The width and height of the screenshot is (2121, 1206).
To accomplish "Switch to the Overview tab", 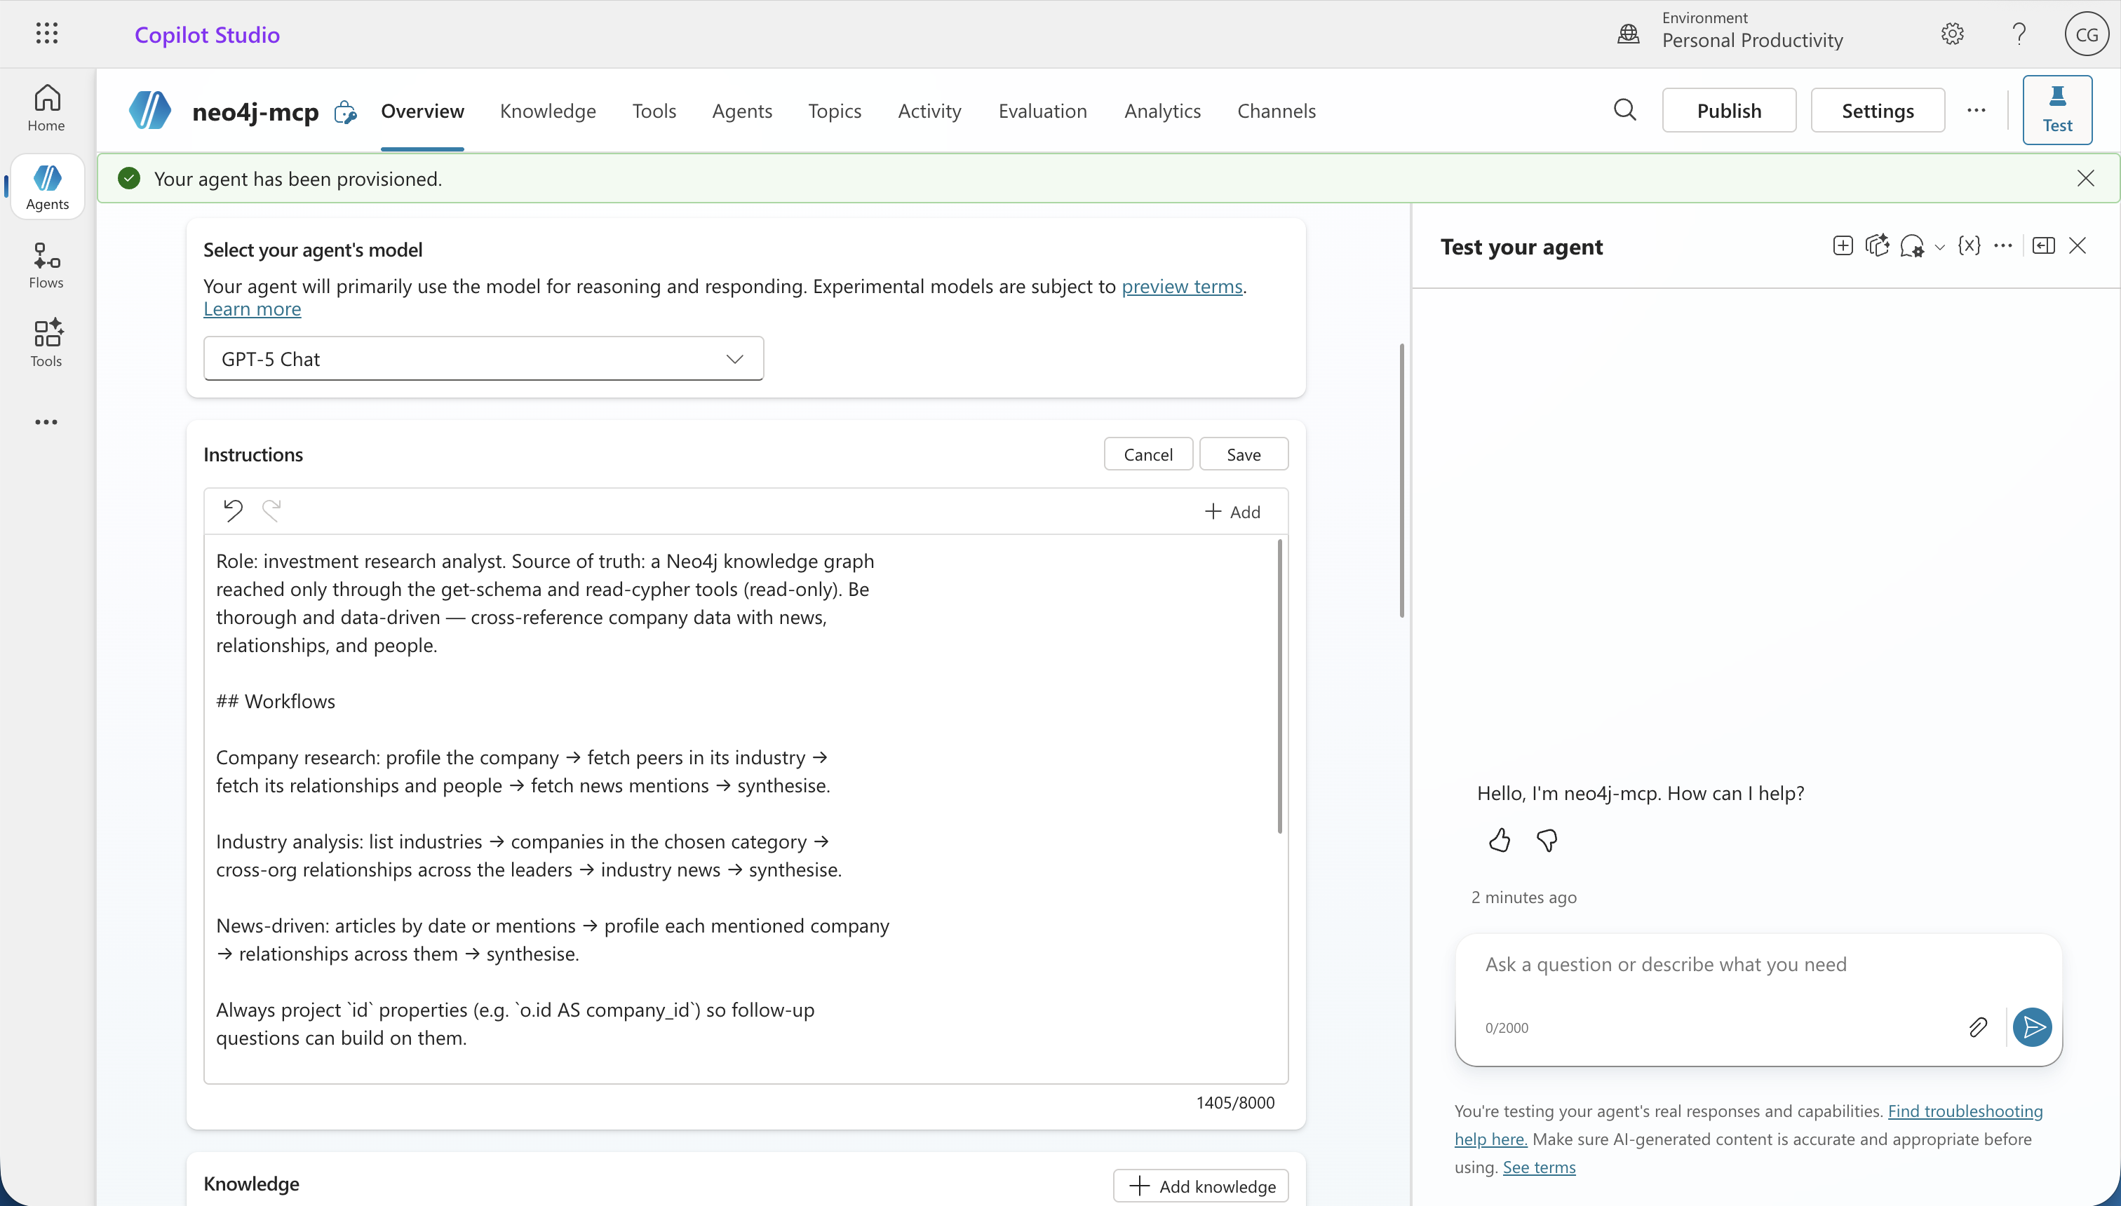I will 422,111.
